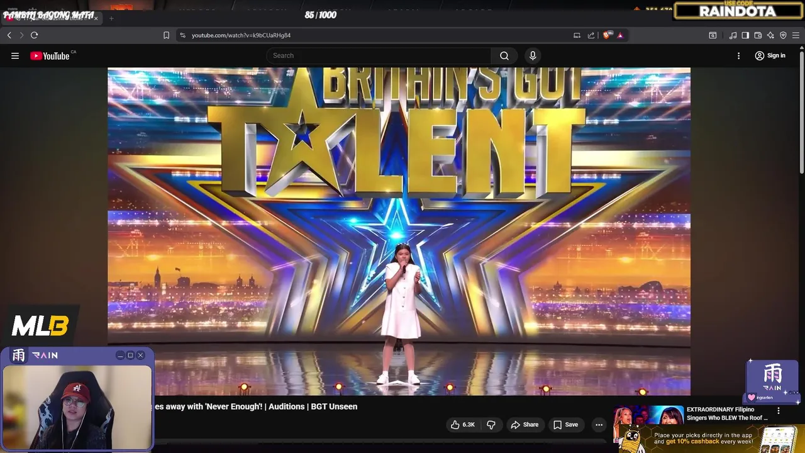Dislike the video with thumbs-down icon
Screen dimensions: 805x453
click(491, 425)
